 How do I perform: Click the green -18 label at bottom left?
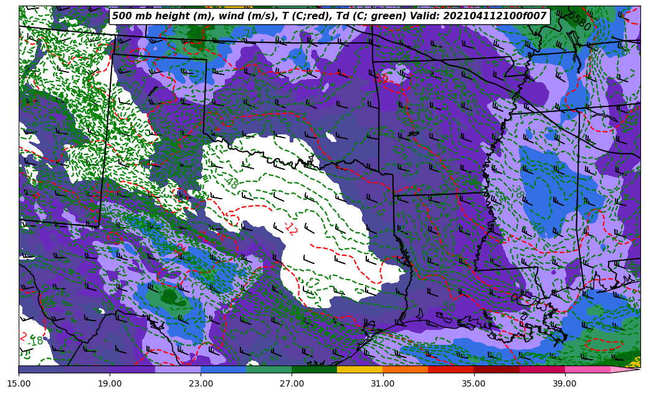pos(36,341)
